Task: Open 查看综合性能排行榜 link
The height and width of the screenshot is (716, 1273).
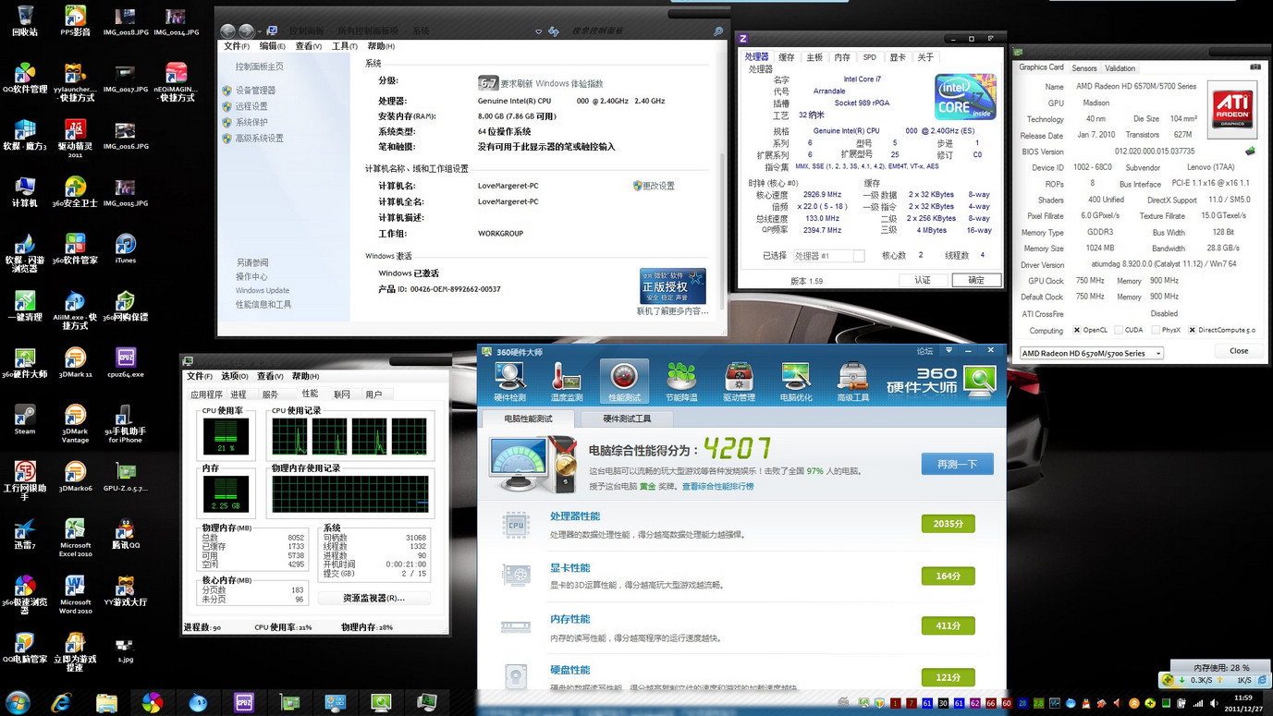Action: 717,486
